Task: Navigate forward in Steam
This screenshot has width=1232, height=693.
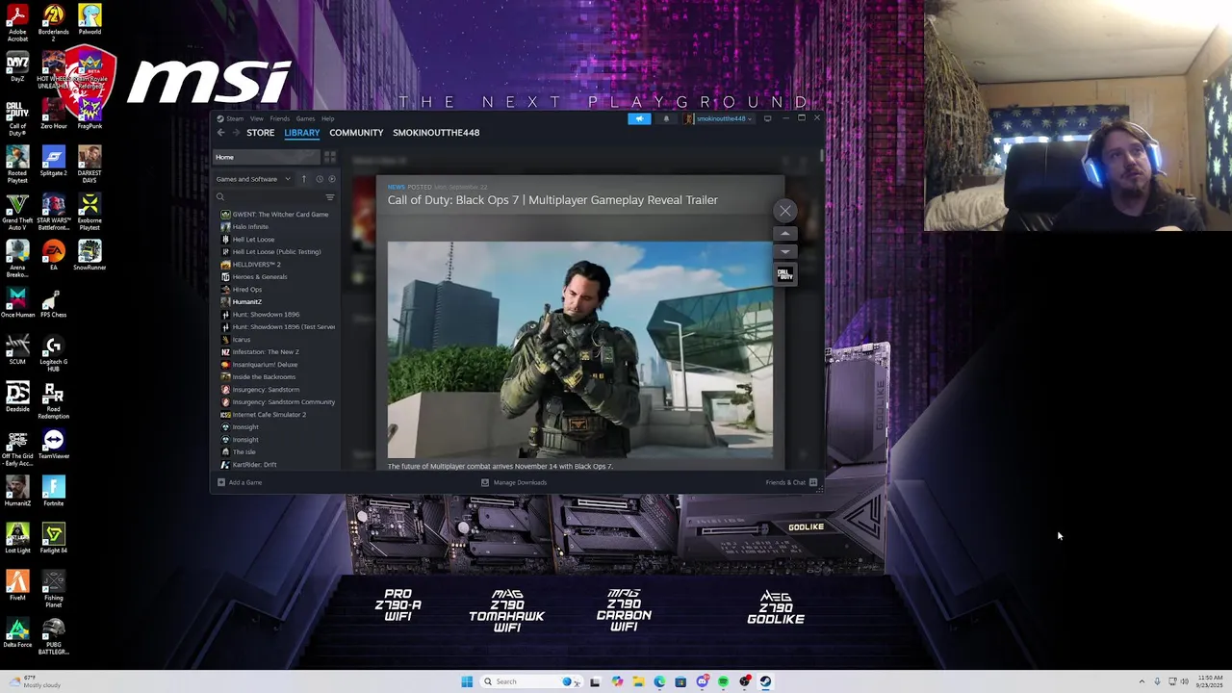Action: [235, 133]
